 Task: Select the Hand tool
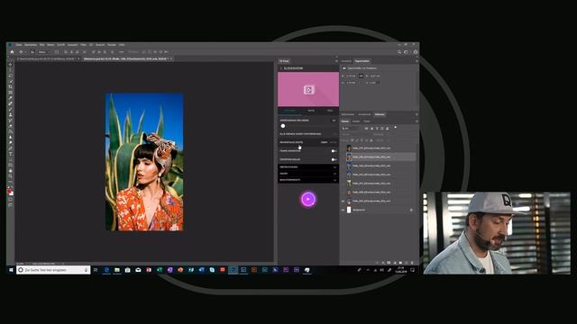click(x=10, y=171)
